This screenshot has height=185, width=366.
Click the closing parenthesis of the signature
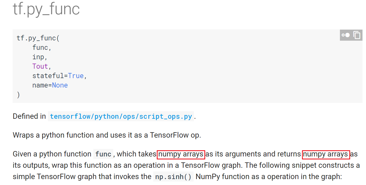click(18, 95)
